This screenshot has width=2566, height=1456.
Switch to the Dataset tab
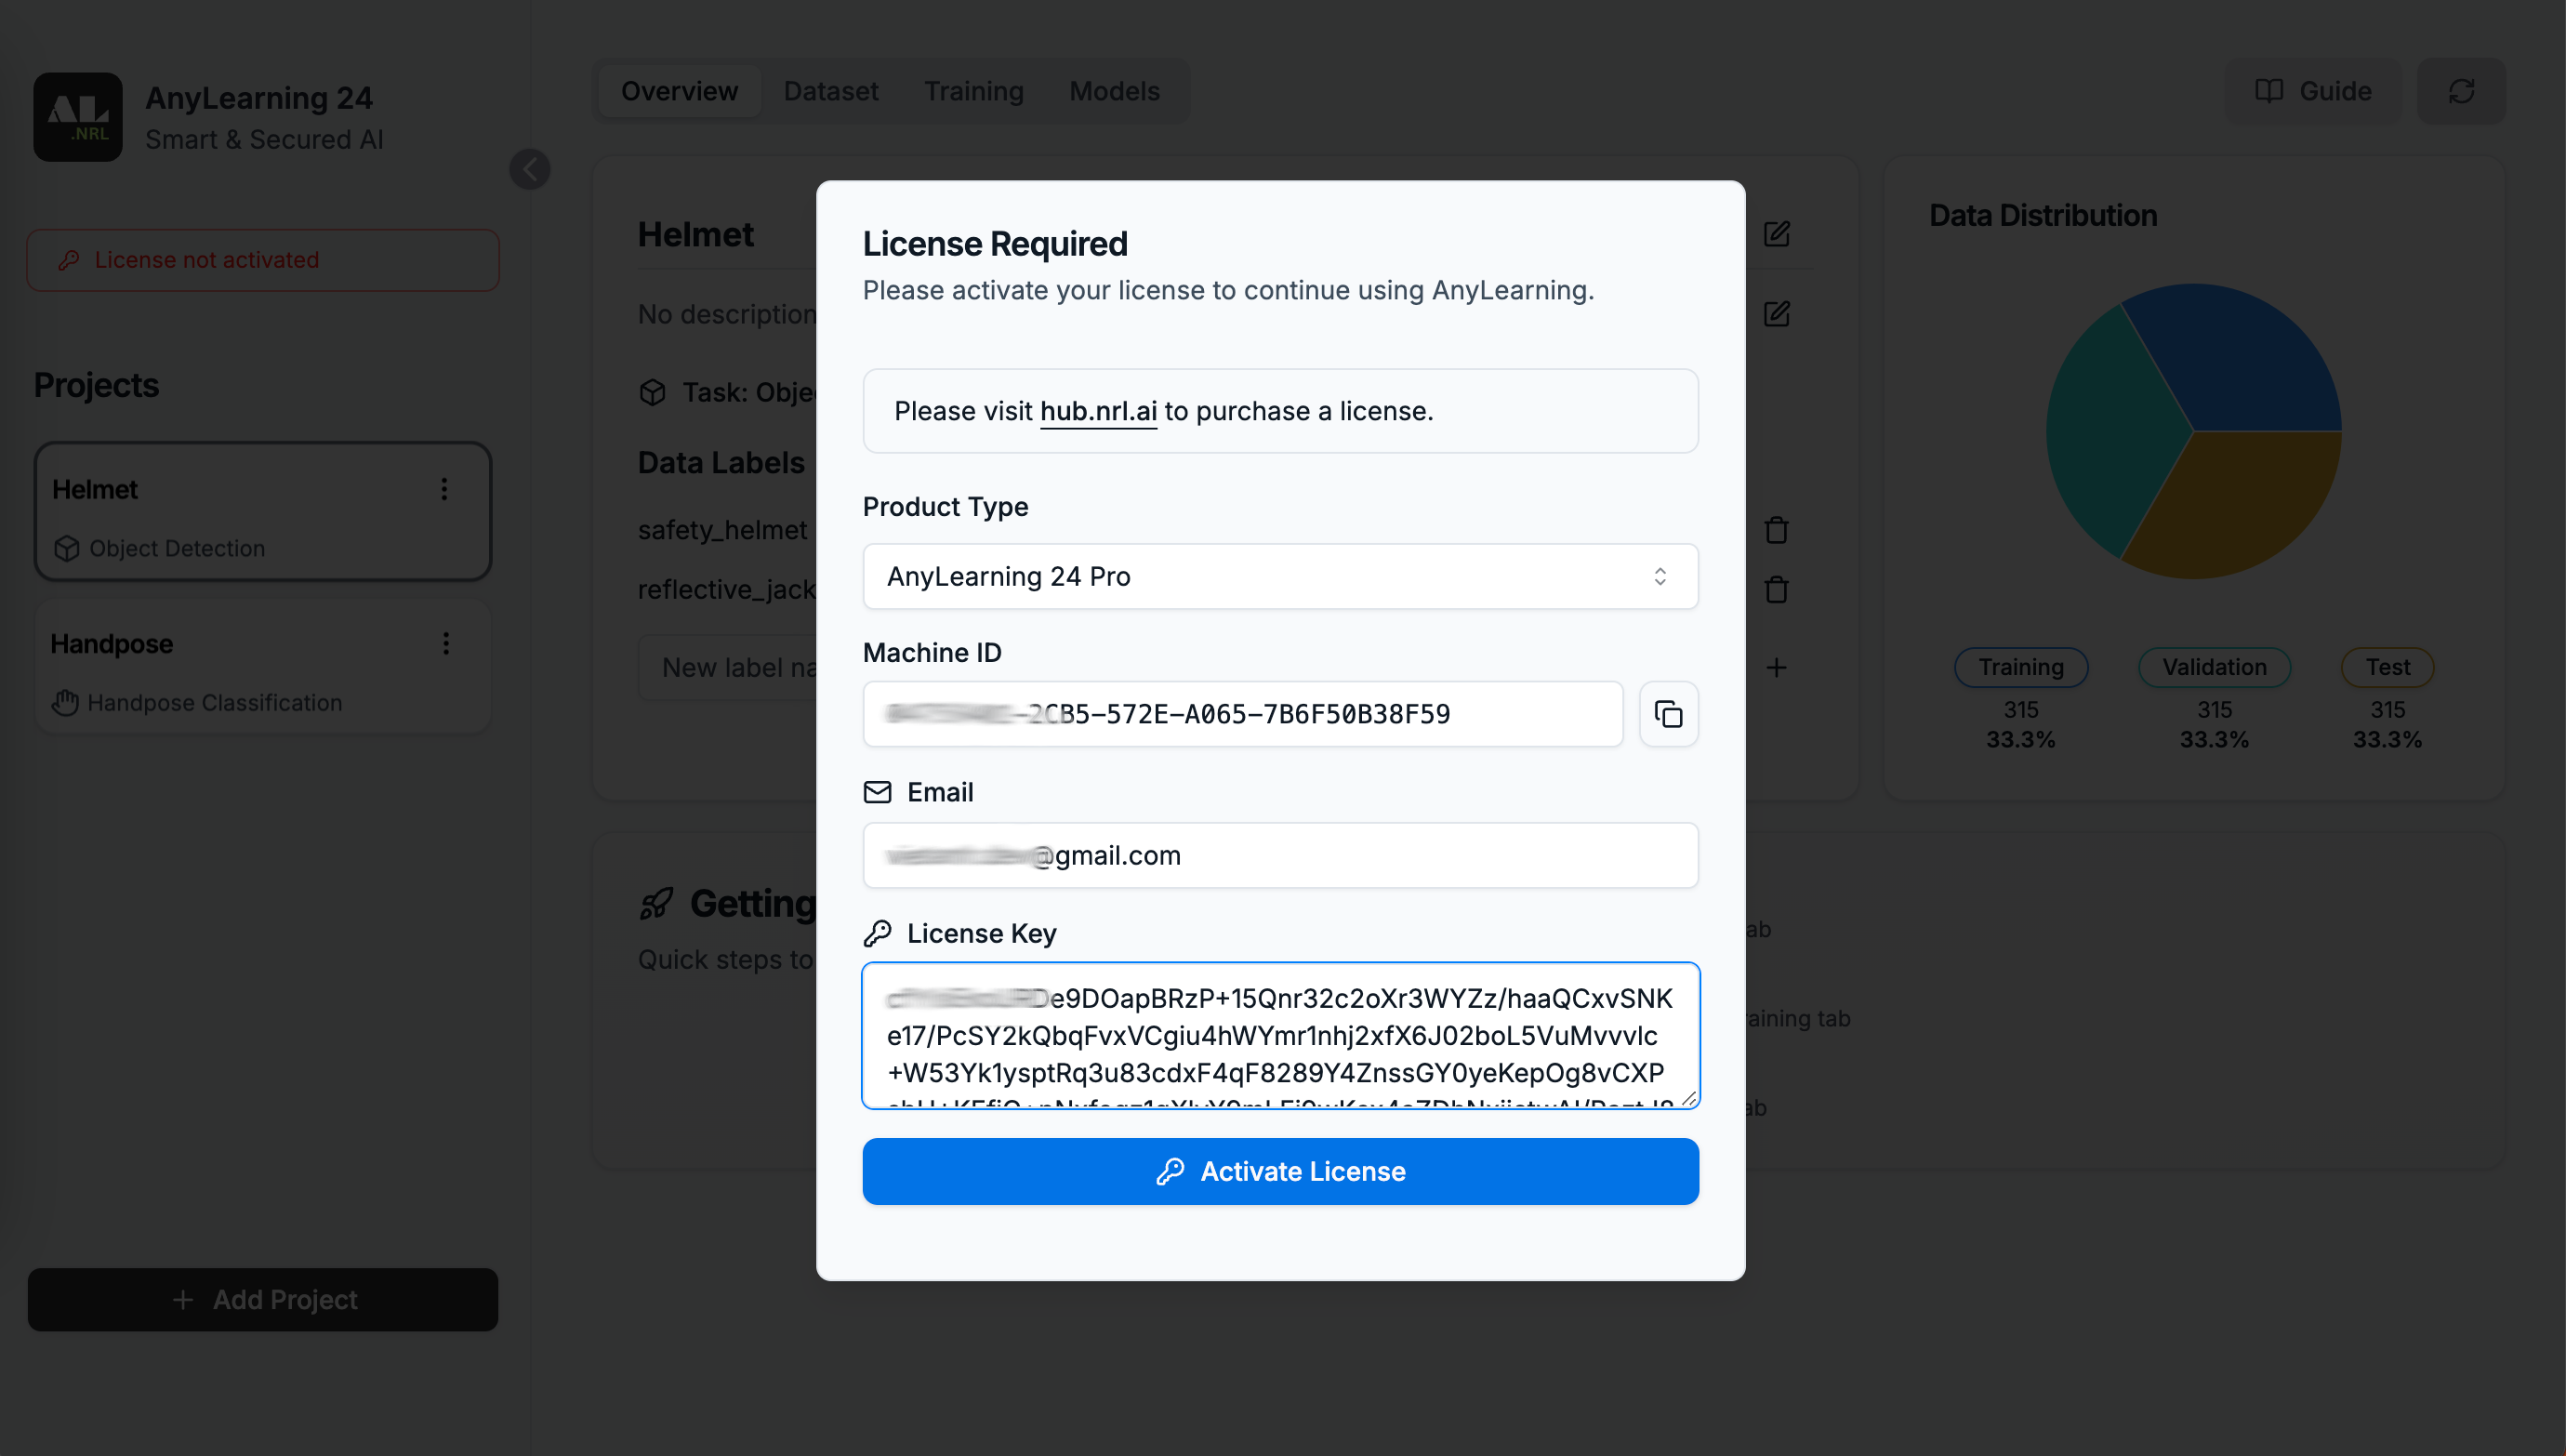tap(830, 91)
